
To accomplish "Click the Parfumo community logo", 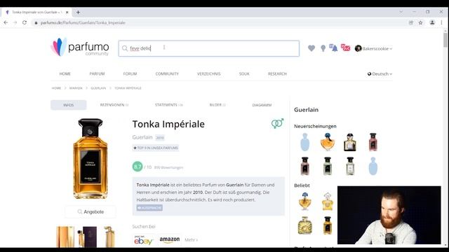I will [80, 47].
